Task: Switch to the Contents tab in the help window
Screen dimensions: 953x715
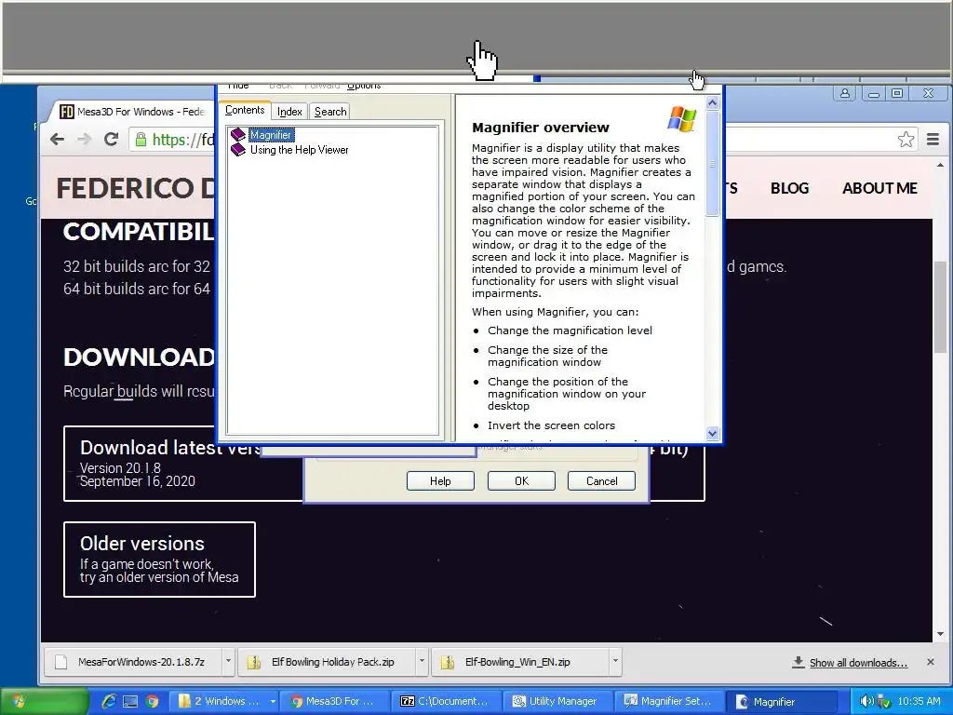Action: (245, 110)
